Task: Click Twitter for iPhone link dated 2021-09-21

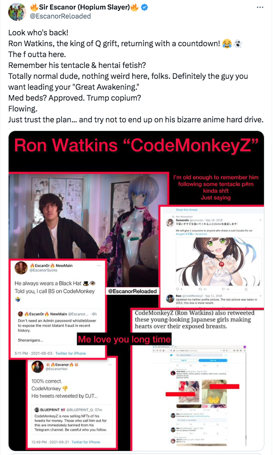Action: tap(86, 442)
